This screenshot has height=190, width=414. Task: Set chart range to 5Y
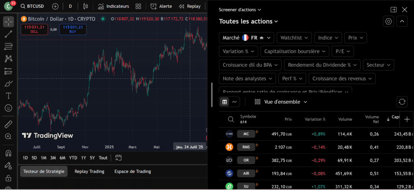92,158
